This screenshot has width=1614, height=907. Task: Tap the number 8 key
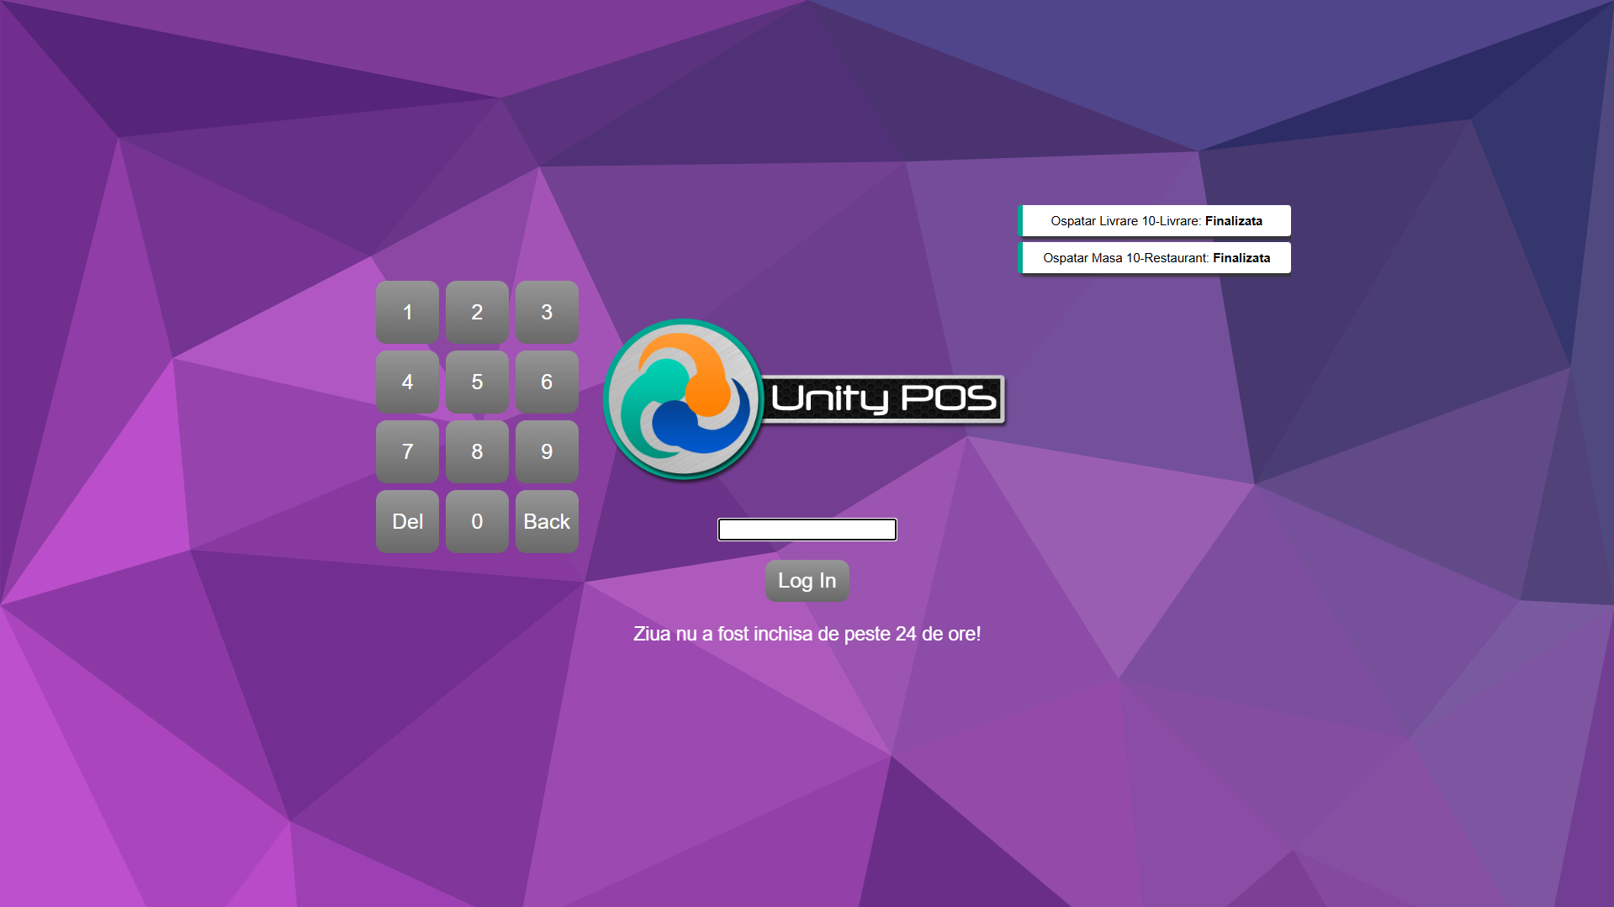click(477, 451)
